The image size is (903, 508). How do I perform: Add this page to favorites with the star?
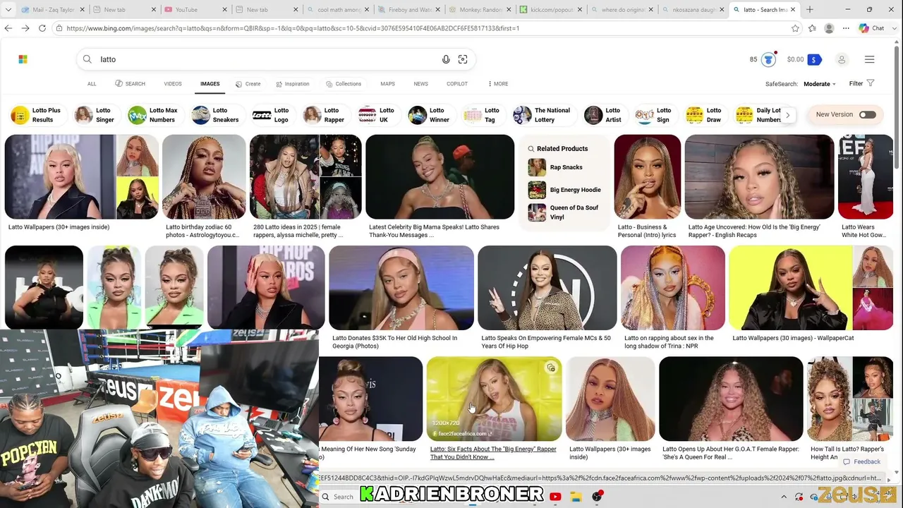(795, 28)
